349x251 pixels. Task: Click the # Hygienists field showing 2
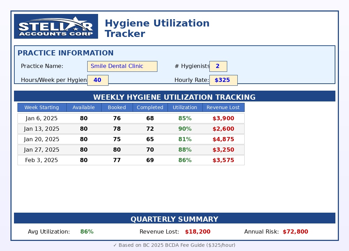[x=218, y=66]
